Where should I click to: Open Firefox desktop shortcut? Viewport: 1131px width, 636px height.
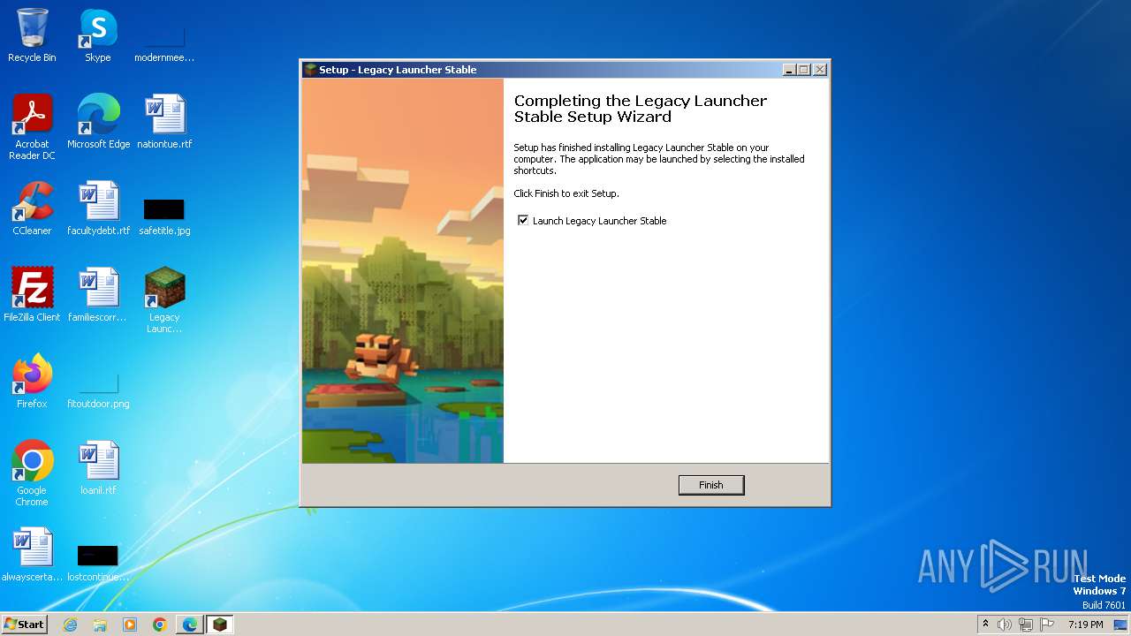[32, 382]
